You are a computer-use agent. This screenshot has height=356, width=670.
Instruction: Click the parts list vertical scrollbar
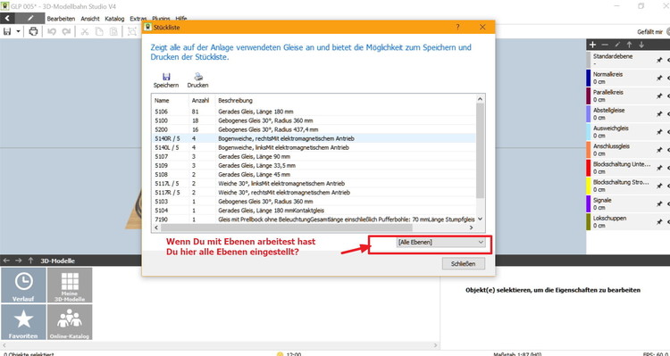pyautogui.click(x=480, y=150)
